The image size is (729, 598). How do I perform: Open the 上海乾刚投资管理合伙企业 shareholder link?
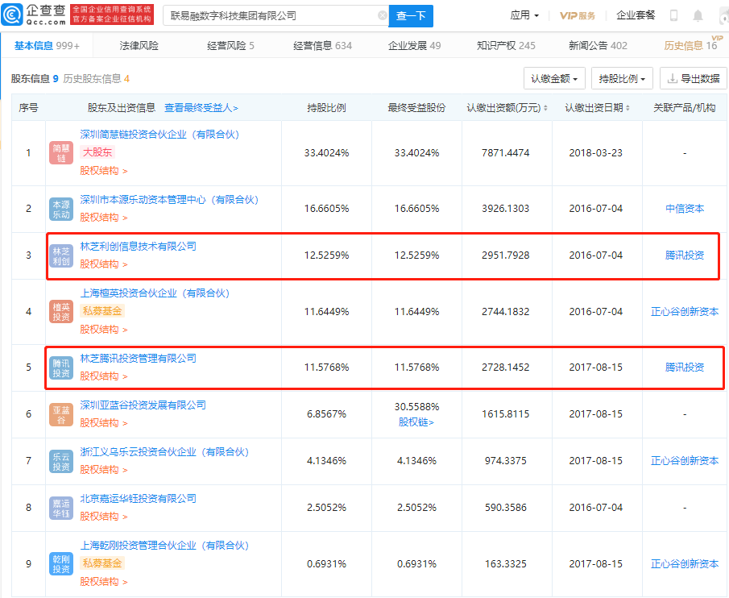tap(164, 546)
